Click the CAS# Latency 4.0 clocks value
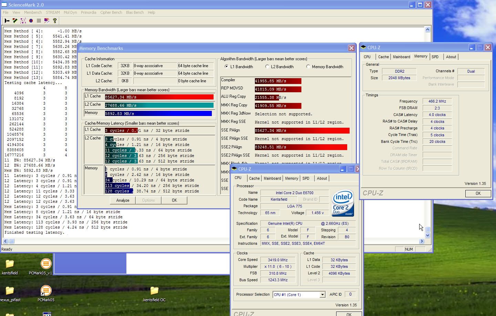 (x=437, y=115)
